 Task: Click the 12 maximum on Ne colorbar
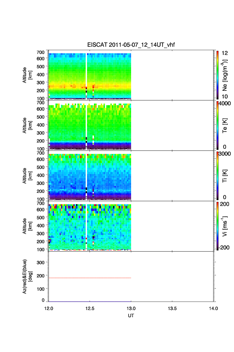(225, 53)
